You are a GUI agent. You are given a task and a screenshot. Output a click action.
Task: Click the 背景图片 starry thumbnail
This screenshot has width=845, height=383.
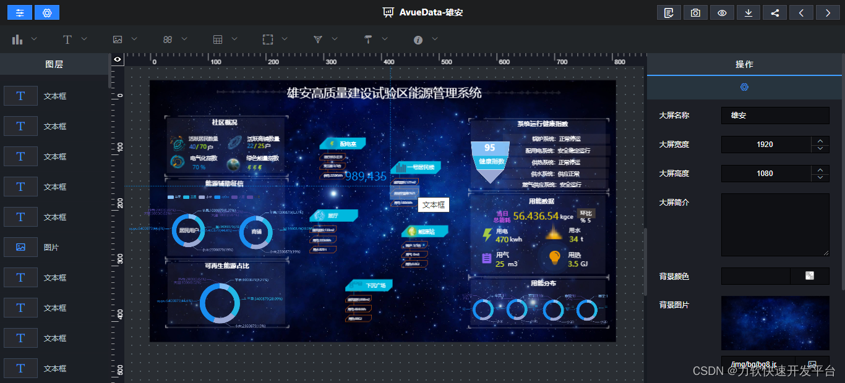pos(775,323)
